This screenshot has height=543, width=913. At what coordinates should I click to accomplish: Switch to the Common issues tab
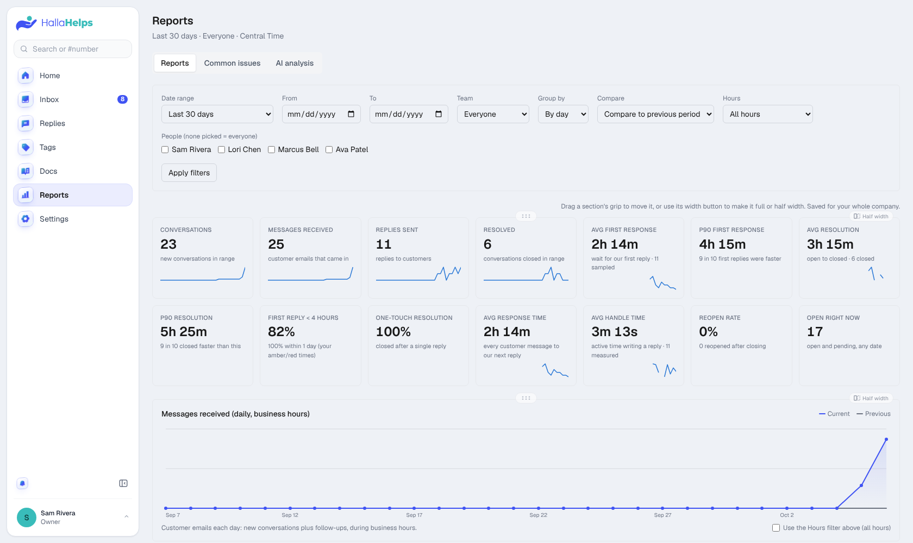coord(233,63)
